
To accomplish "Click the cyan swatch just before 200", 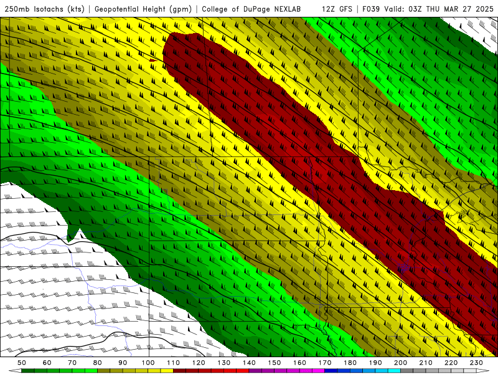I will (x=395, y=371).
